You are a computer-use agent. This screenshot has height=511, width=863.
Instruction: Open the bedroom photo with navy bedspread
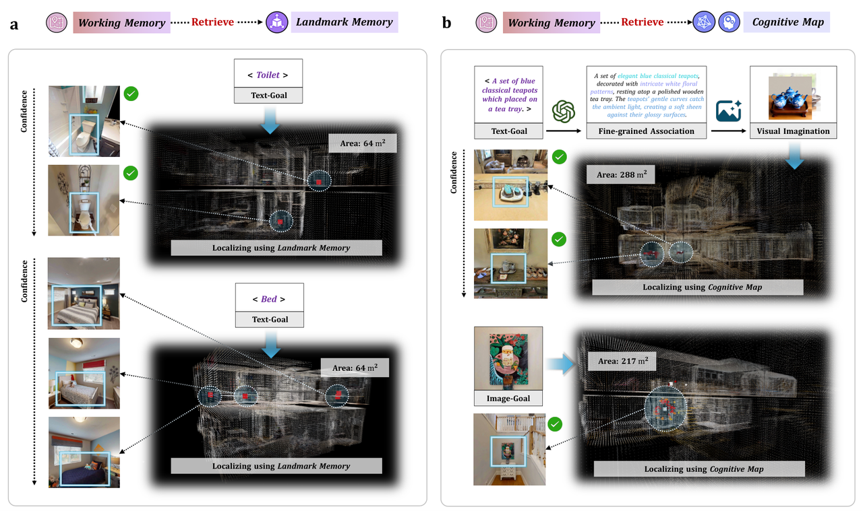(84, 452)
